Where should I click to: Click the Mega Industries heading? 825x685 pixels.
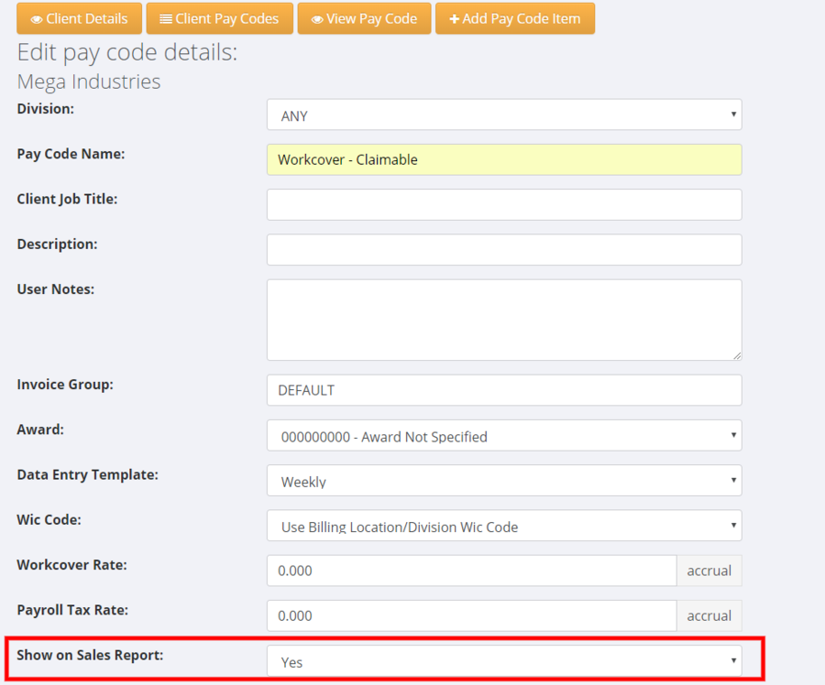point(89,82)
